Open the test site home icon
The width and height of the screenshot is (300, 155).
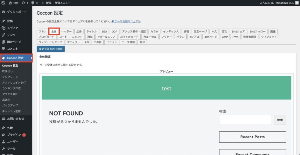pyautogui.click(x=10, y=3)
